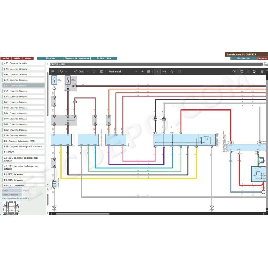Click the printer icon beside FRENO > ABS
The height and width of the screenshot is (268, 268).
266,64
